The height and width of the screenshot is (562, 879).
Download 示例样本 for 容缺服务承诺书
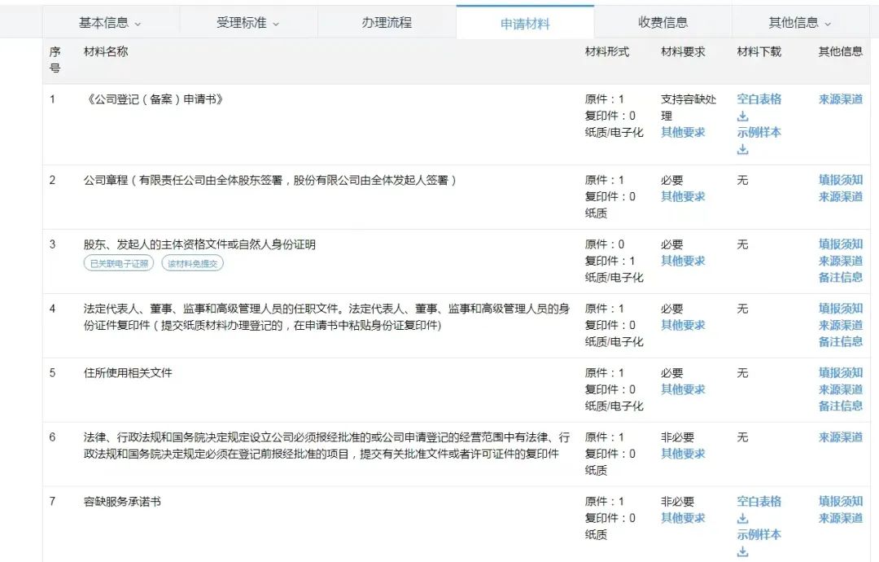click(743, 551)
